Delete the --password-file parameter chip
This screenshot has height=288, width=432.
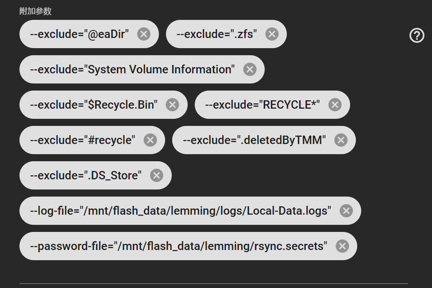pyautogui.click(x=342, y=246)
